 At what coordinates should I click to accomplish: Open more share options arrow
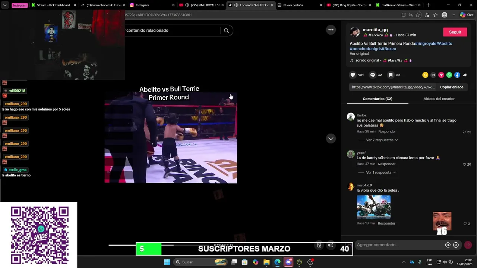(x=465, y=75)
